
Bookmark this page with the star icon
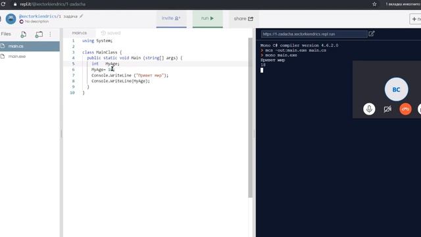[x=374, y=4]
